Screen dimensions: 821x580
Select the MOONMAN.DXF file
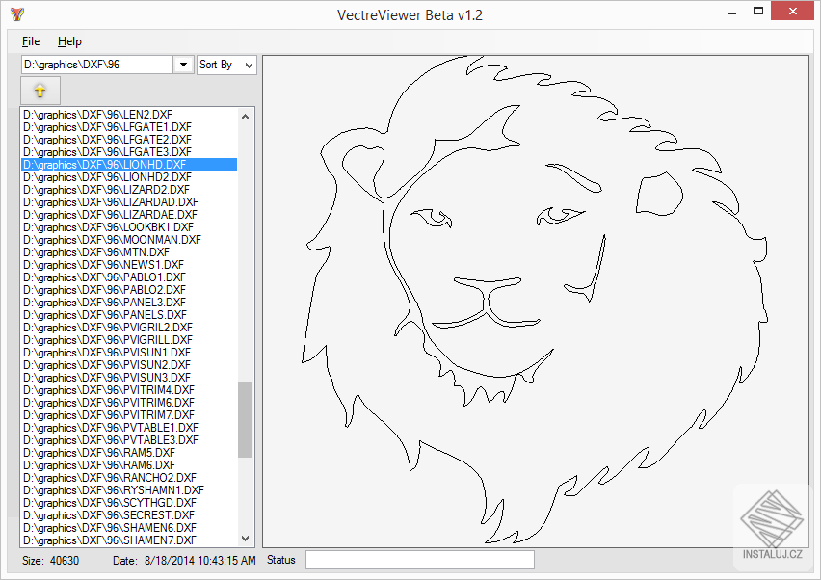(x=109, y=240)
